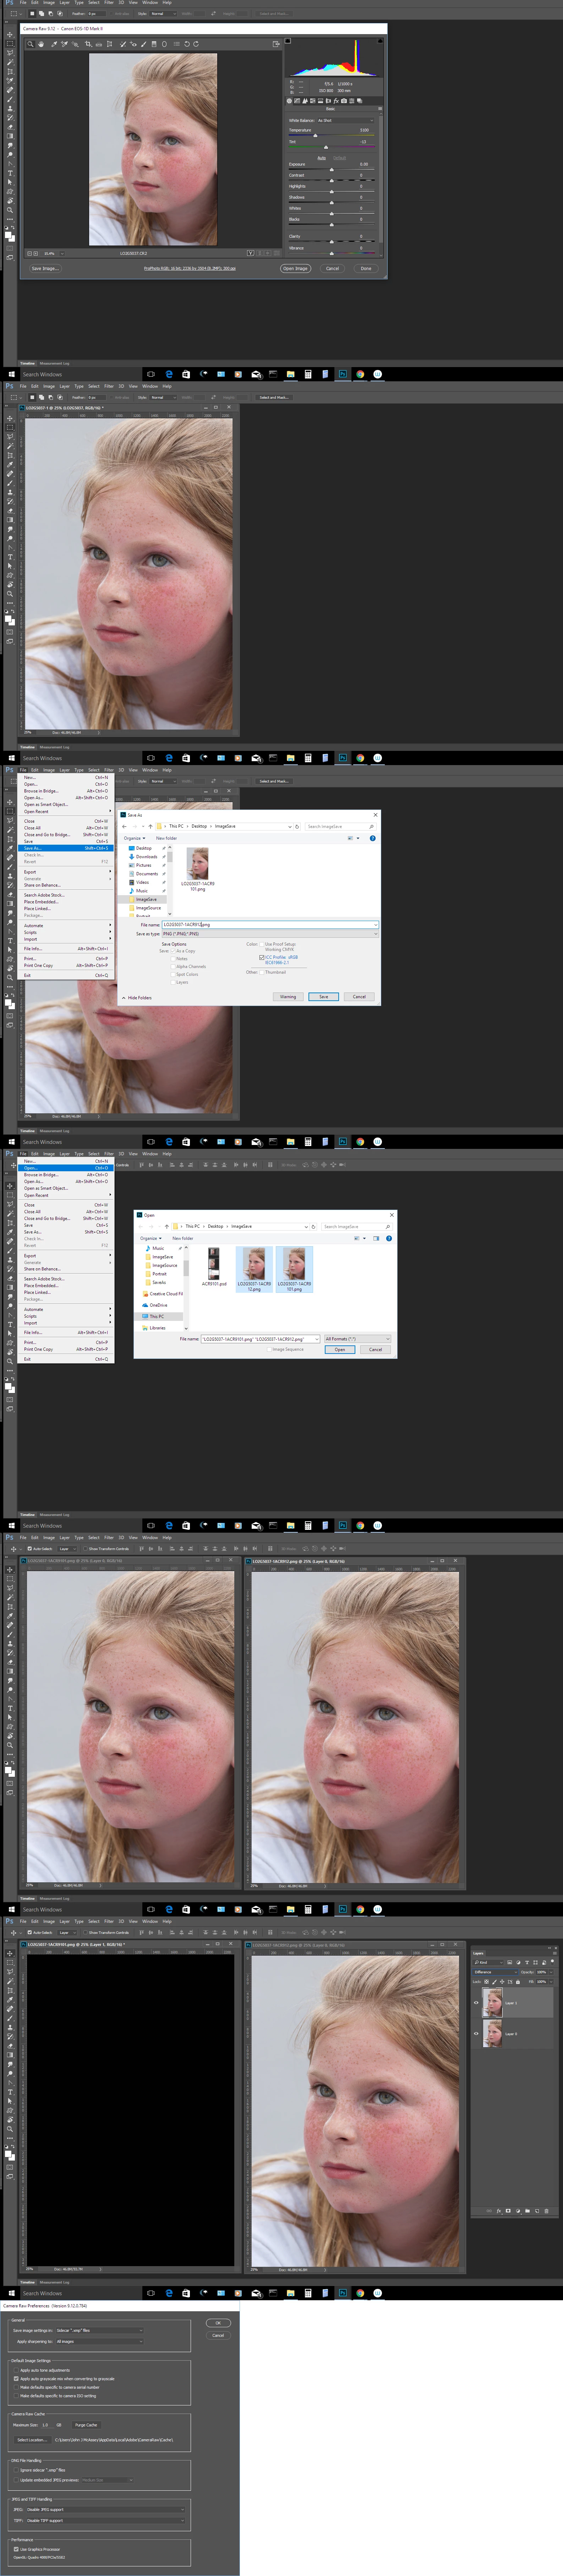Screen dimensions: 563x2576
Task: Open Apply sharpening to dropdown
Action: tap(100, 2341)
